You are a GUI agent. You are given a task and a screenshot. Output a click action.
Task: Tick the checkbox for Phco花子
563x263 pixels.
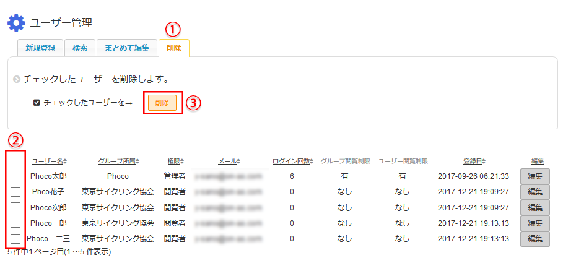click(x=15, y=192)
